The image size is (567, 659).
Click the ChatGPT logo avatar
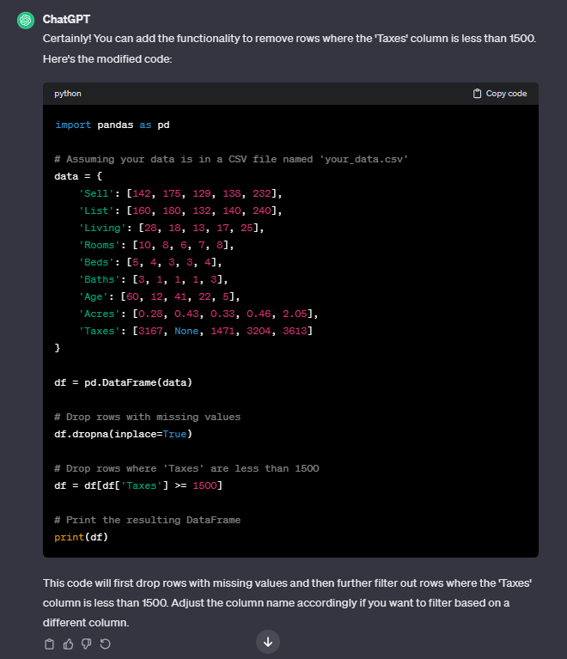26,20
